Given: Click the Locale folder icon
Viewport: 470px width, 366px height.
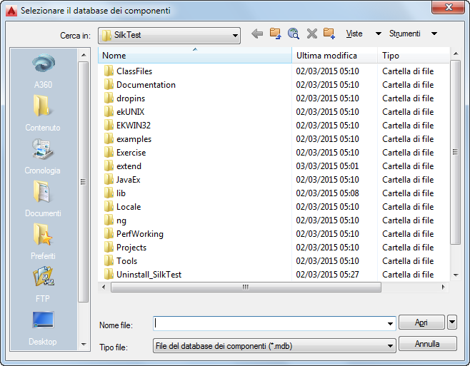Looking at the screenshot, I should (x=109, y=206).
